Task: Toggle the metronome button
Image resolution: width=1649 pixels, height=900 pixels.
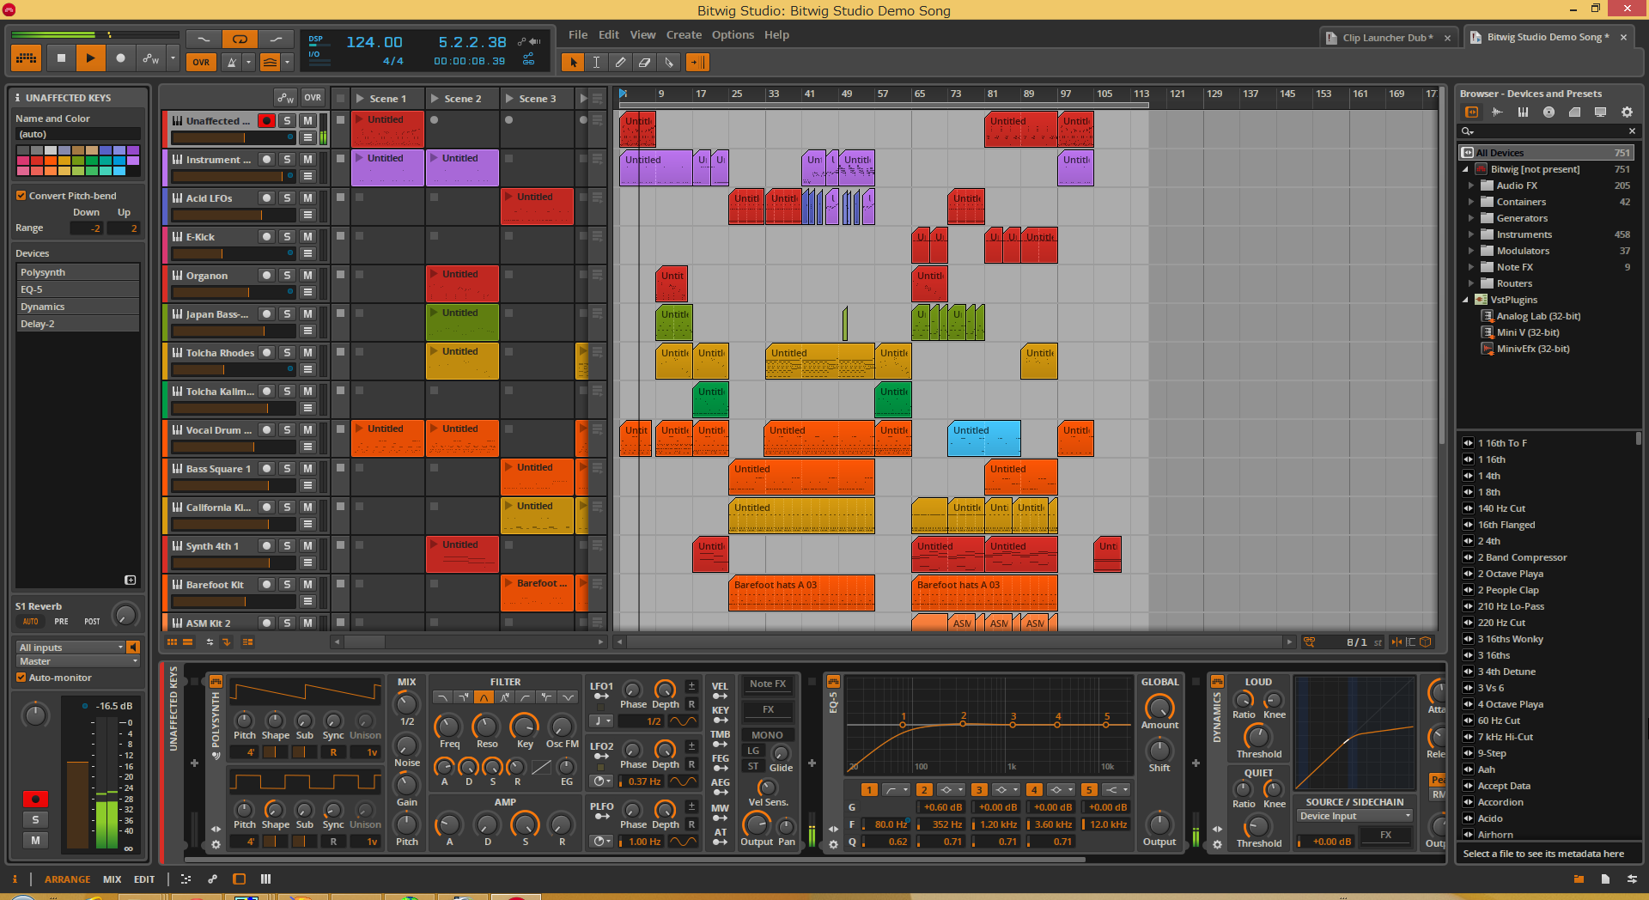Action: coord(231,62)
